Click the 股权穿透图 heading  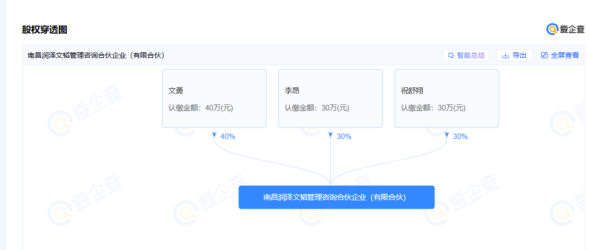(44, 30)
